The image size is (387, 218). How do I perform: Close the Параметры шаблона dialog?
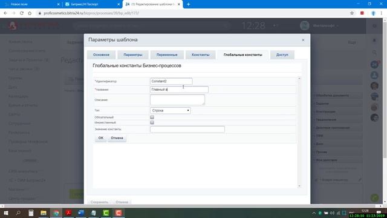click(x=303, y=40)
